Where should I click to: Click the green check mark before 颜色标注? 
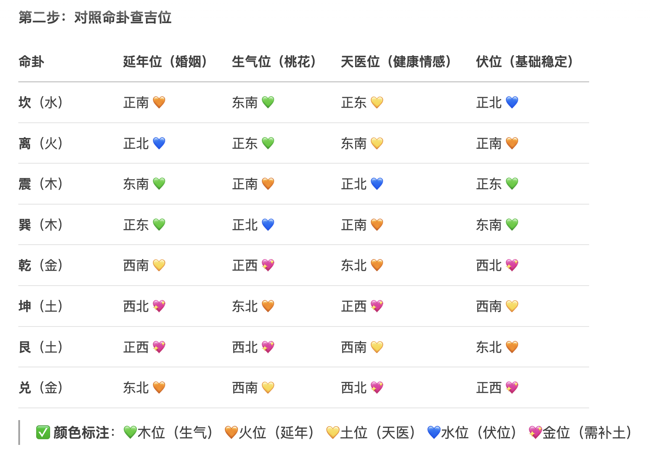[x=43, y=432]
